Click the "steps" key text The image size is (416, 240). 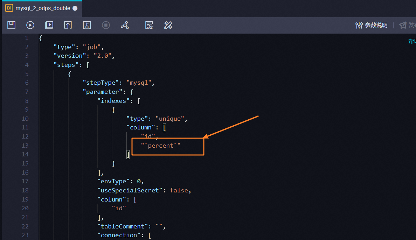[x=66, y=65]
